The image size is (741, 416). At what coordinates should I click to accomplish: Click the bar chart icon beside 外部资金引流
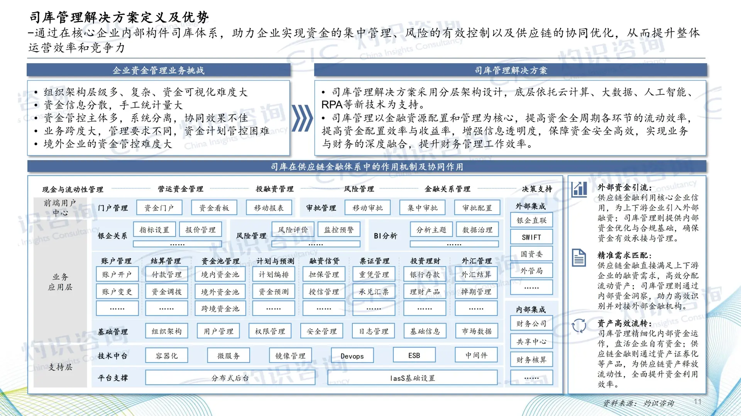click(x=579, y=189)
